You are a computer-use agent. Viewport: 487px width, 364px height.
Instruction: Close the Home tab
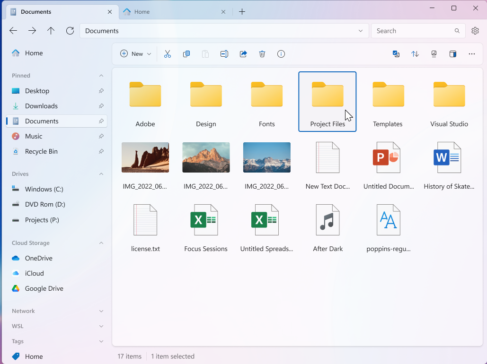click(x=223, y=12)
